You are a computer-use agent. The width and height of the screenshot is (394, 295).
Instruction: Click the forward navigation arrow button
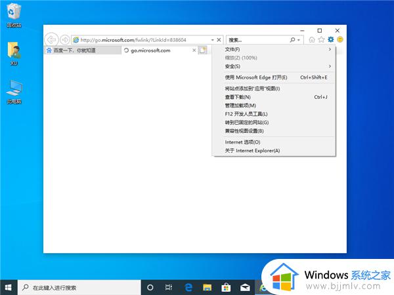point(65,39)
